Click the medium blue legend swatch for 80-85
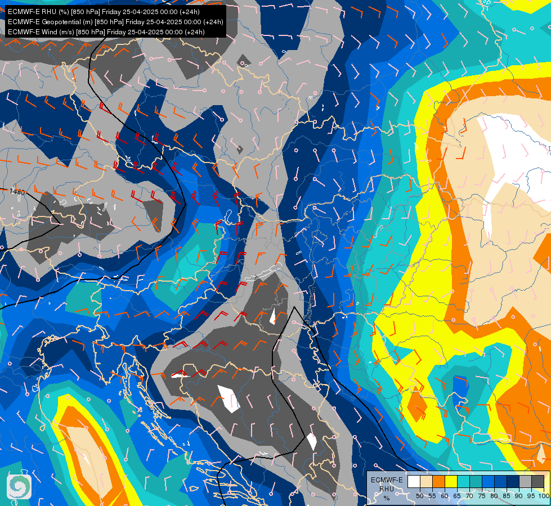Image resolution: width=551 pixels, height=506 pixels. 500,481
